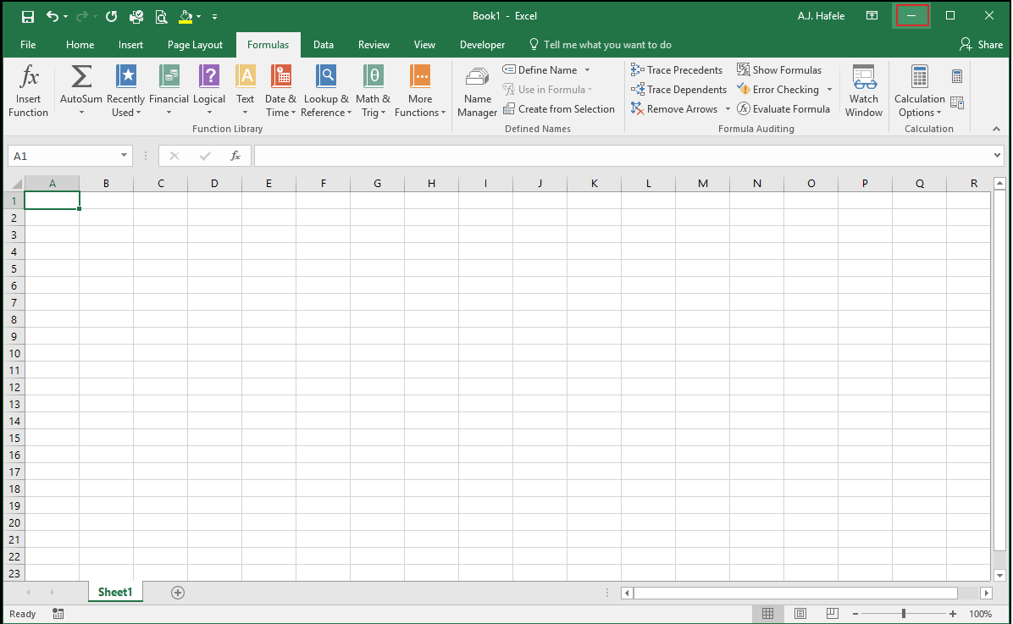Open Financial functions library

point(169,91)
